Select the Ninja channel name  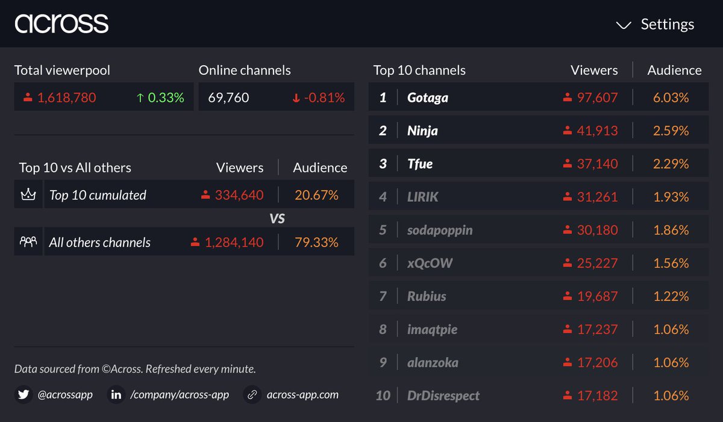(422, 131)
